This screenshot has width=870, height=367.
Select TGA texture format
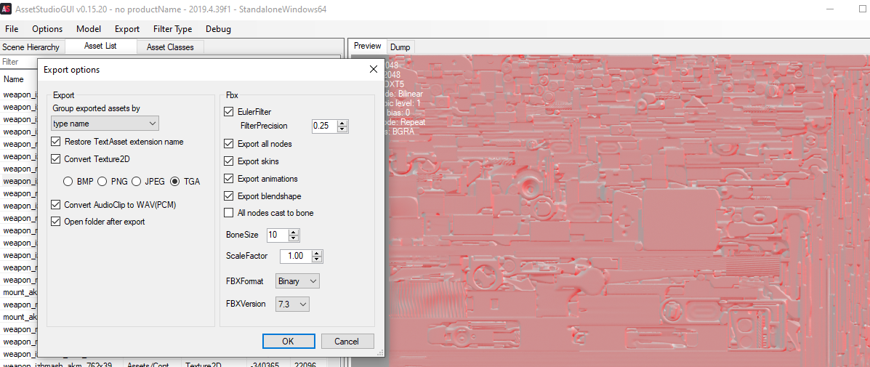[175, 181]
